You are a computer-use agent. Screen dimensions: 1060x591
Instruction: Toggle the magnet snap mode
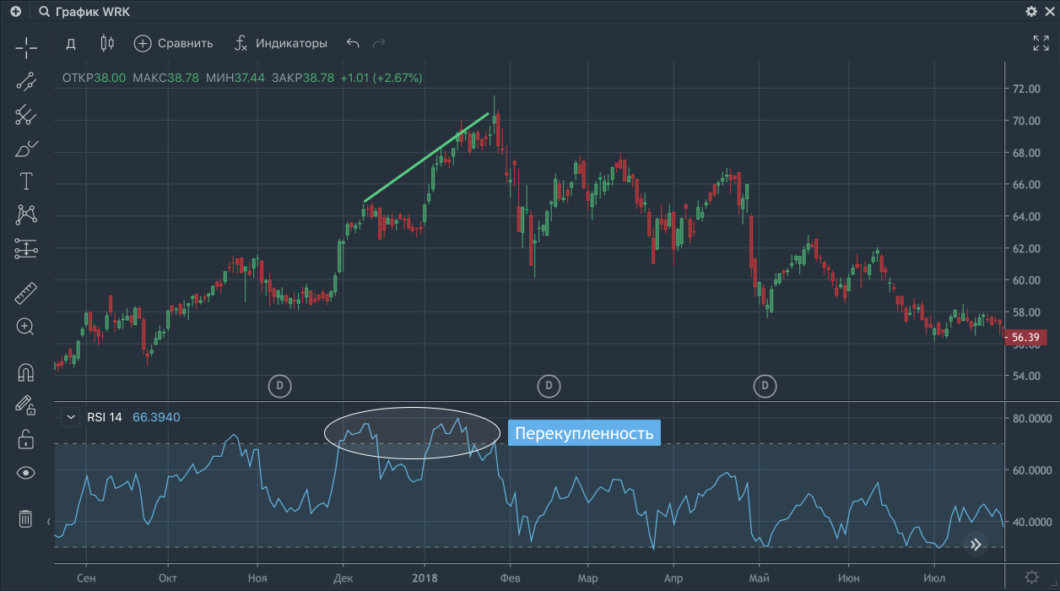26,372
